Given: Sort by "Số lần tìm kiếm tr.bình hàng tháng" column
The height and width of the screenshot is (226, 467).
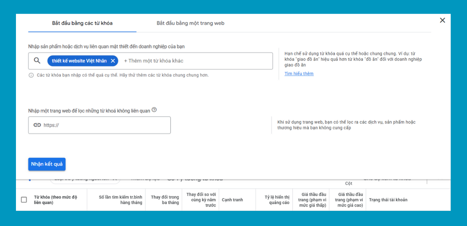Looking at the screenshot, I should (x=120, y=200).
